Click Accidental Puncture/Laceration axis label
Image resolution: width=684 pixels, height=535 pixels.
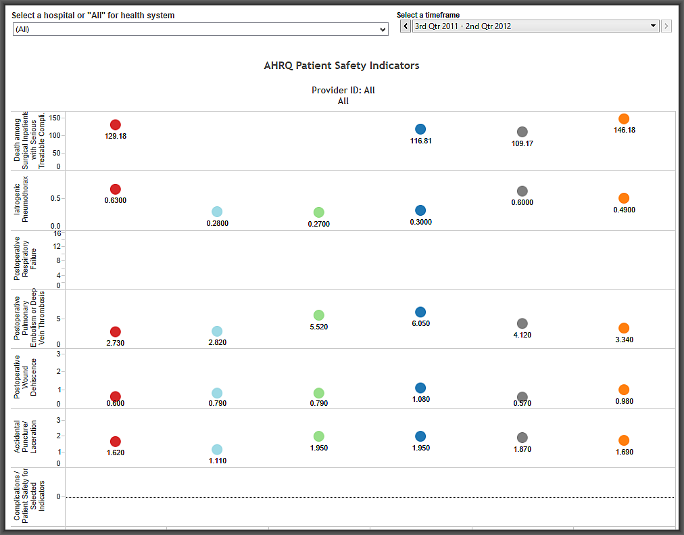(25, 436)
